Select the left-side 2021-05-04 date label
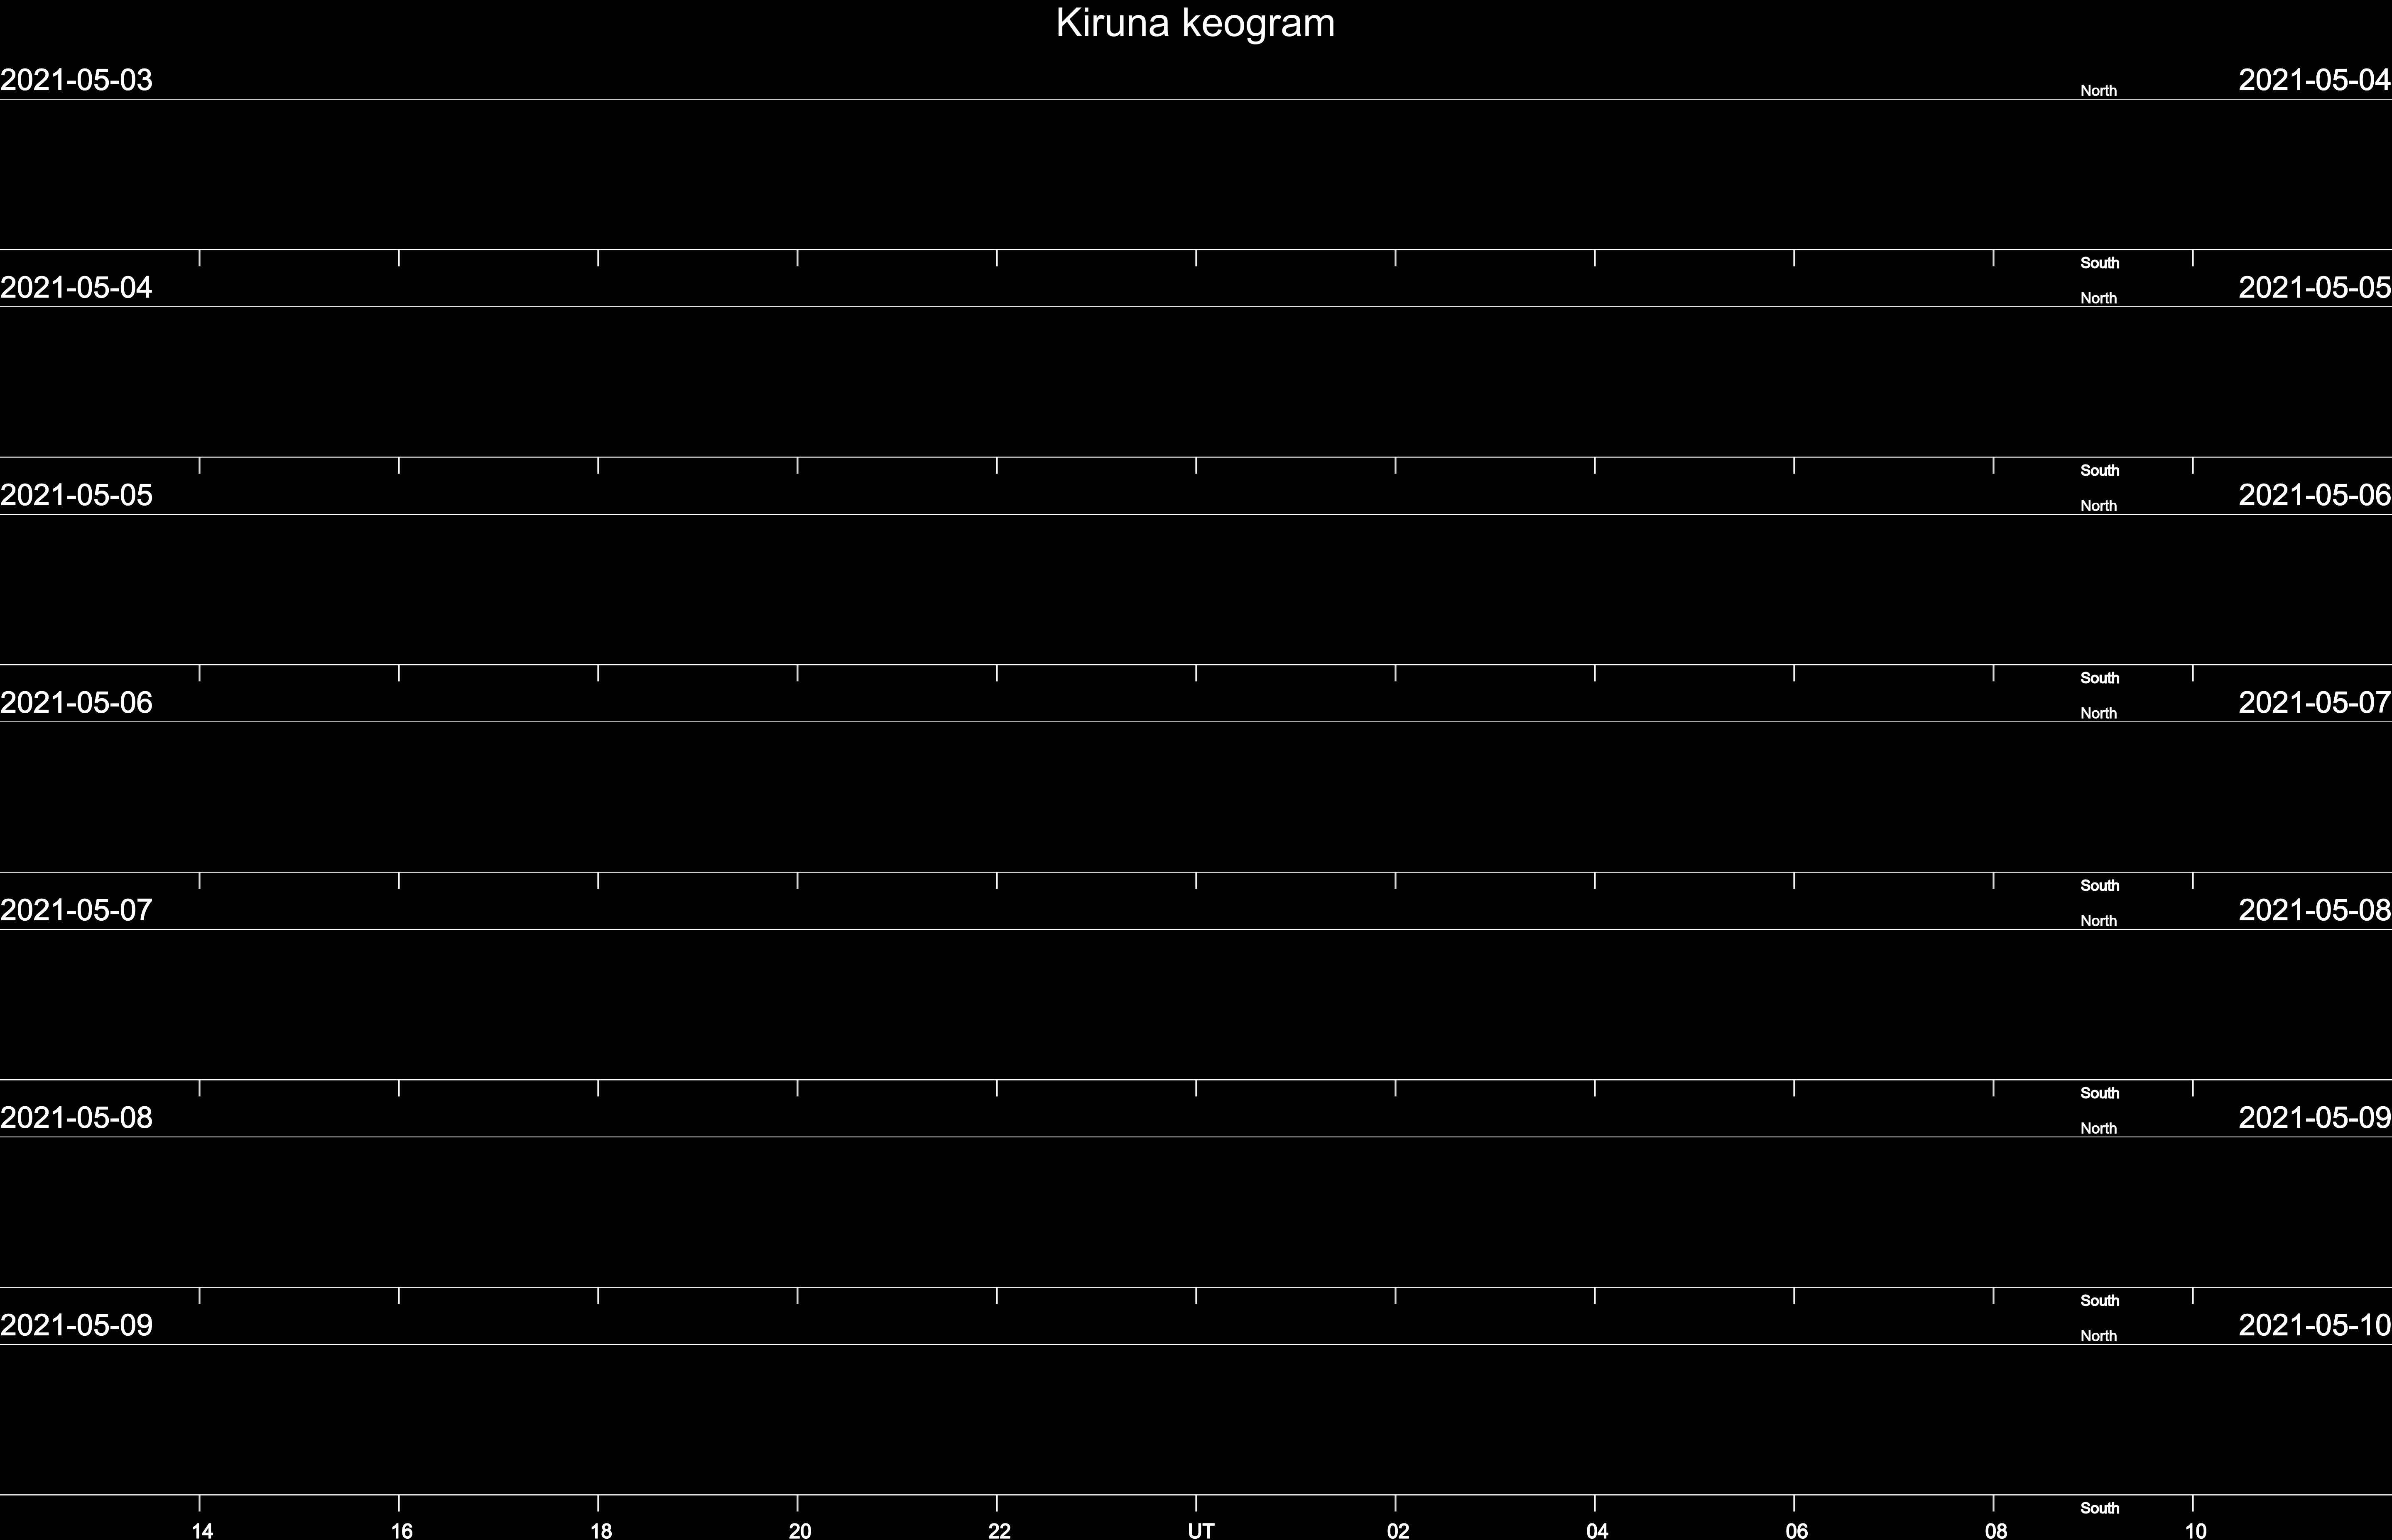The width and height of the screenshot is (2392, 1540). pyautogui.click(x=76, y=288)
